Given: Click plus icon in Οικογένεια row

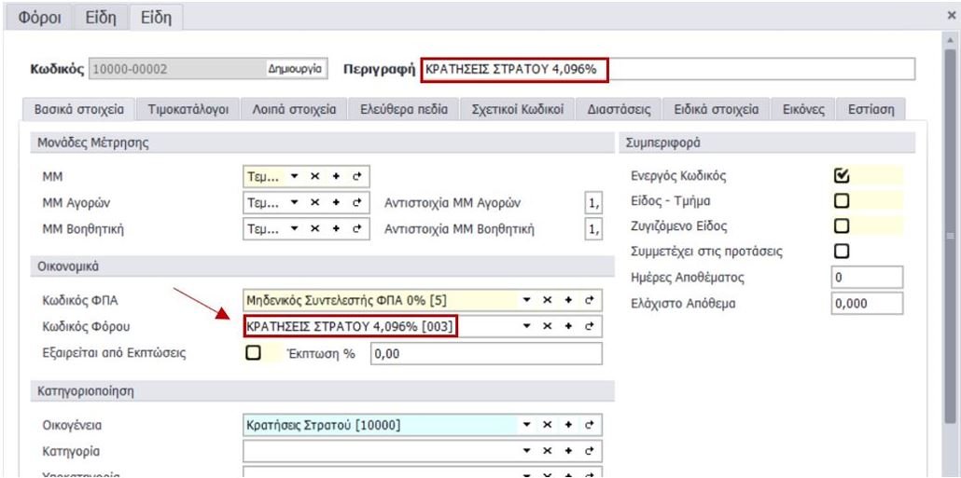Looking at the screenshot, I should pyautogui.click(x=566, y=426).
